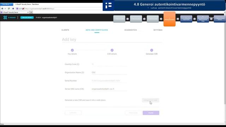The image size is (226, 127).
Task: Click the Serial Number field
Action: (109, 81)
